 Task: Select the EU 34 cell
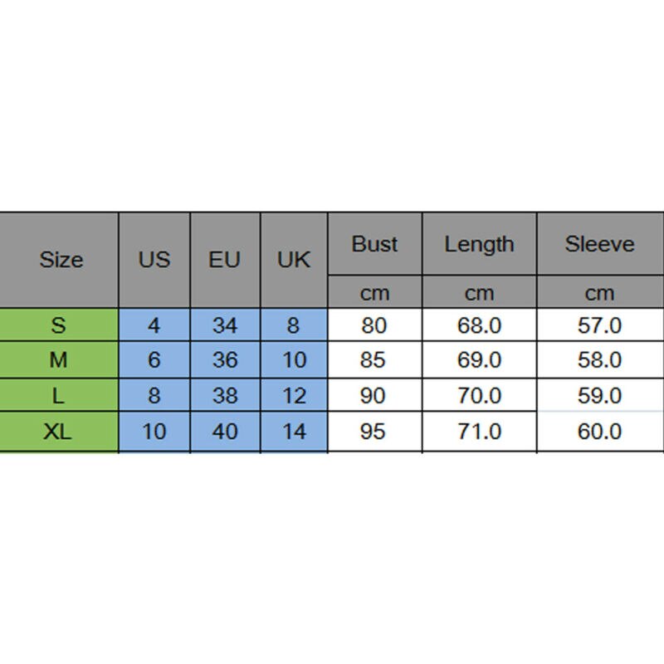tap(225, 325)
